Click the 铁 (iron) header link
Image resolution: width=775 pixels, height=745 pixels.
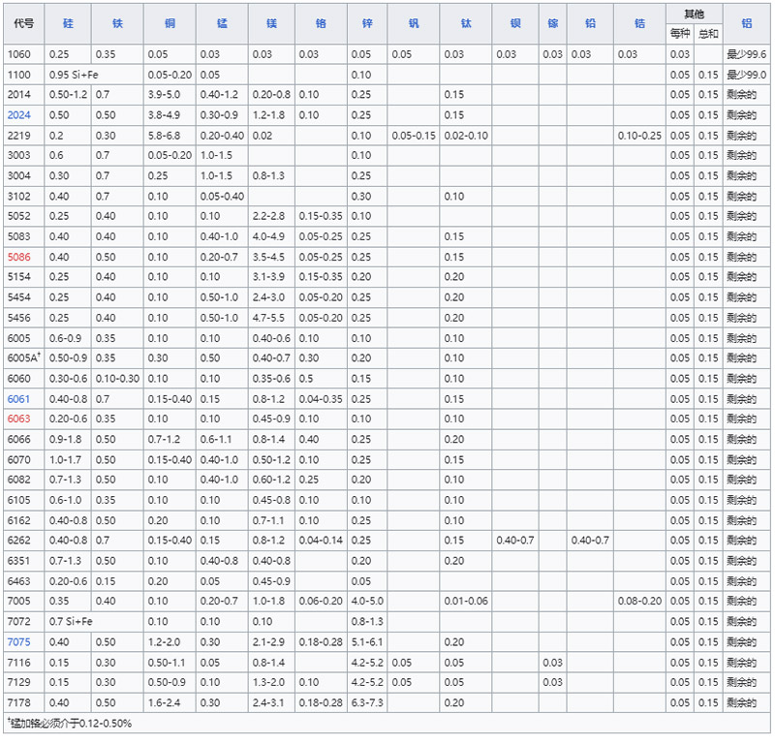(118, 23)
